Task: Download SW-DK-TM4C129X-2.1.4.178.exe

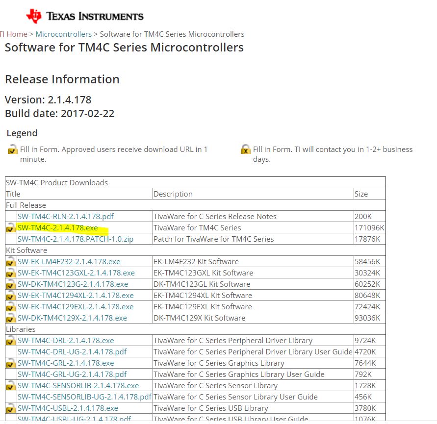Action: pos(72,318)
